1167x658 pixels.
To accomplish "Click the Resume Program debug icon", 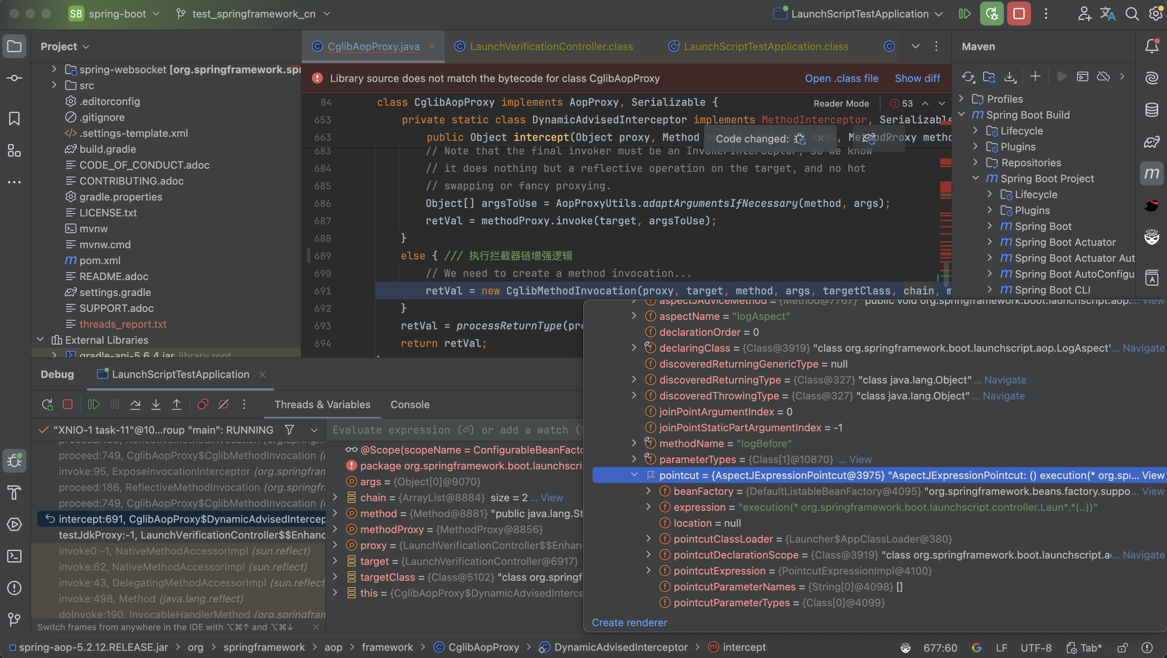I will [93, 404].
